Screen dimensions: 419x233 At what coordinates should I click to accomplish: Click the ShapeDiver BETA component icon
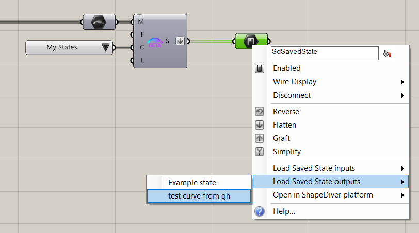coord(155,42)
